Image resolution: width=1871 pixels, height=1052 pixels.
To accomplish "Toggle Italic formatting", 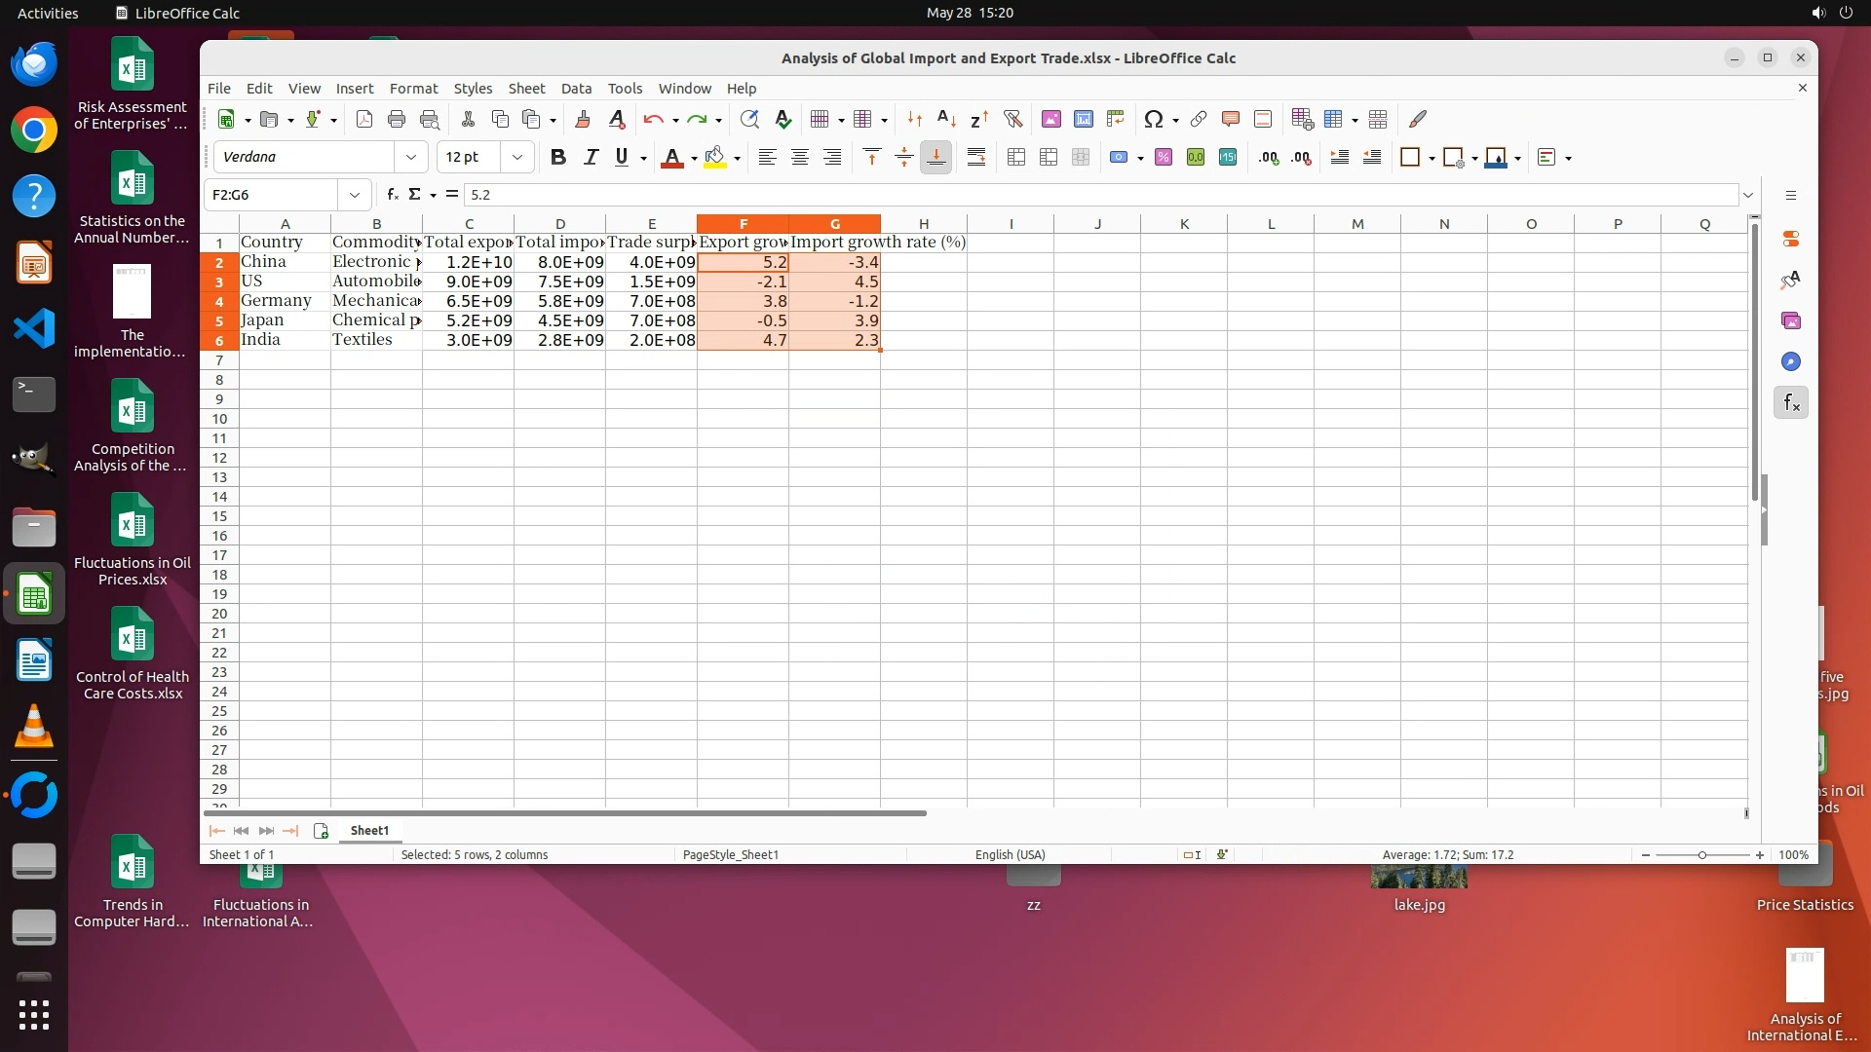I will tap(590, 157).
